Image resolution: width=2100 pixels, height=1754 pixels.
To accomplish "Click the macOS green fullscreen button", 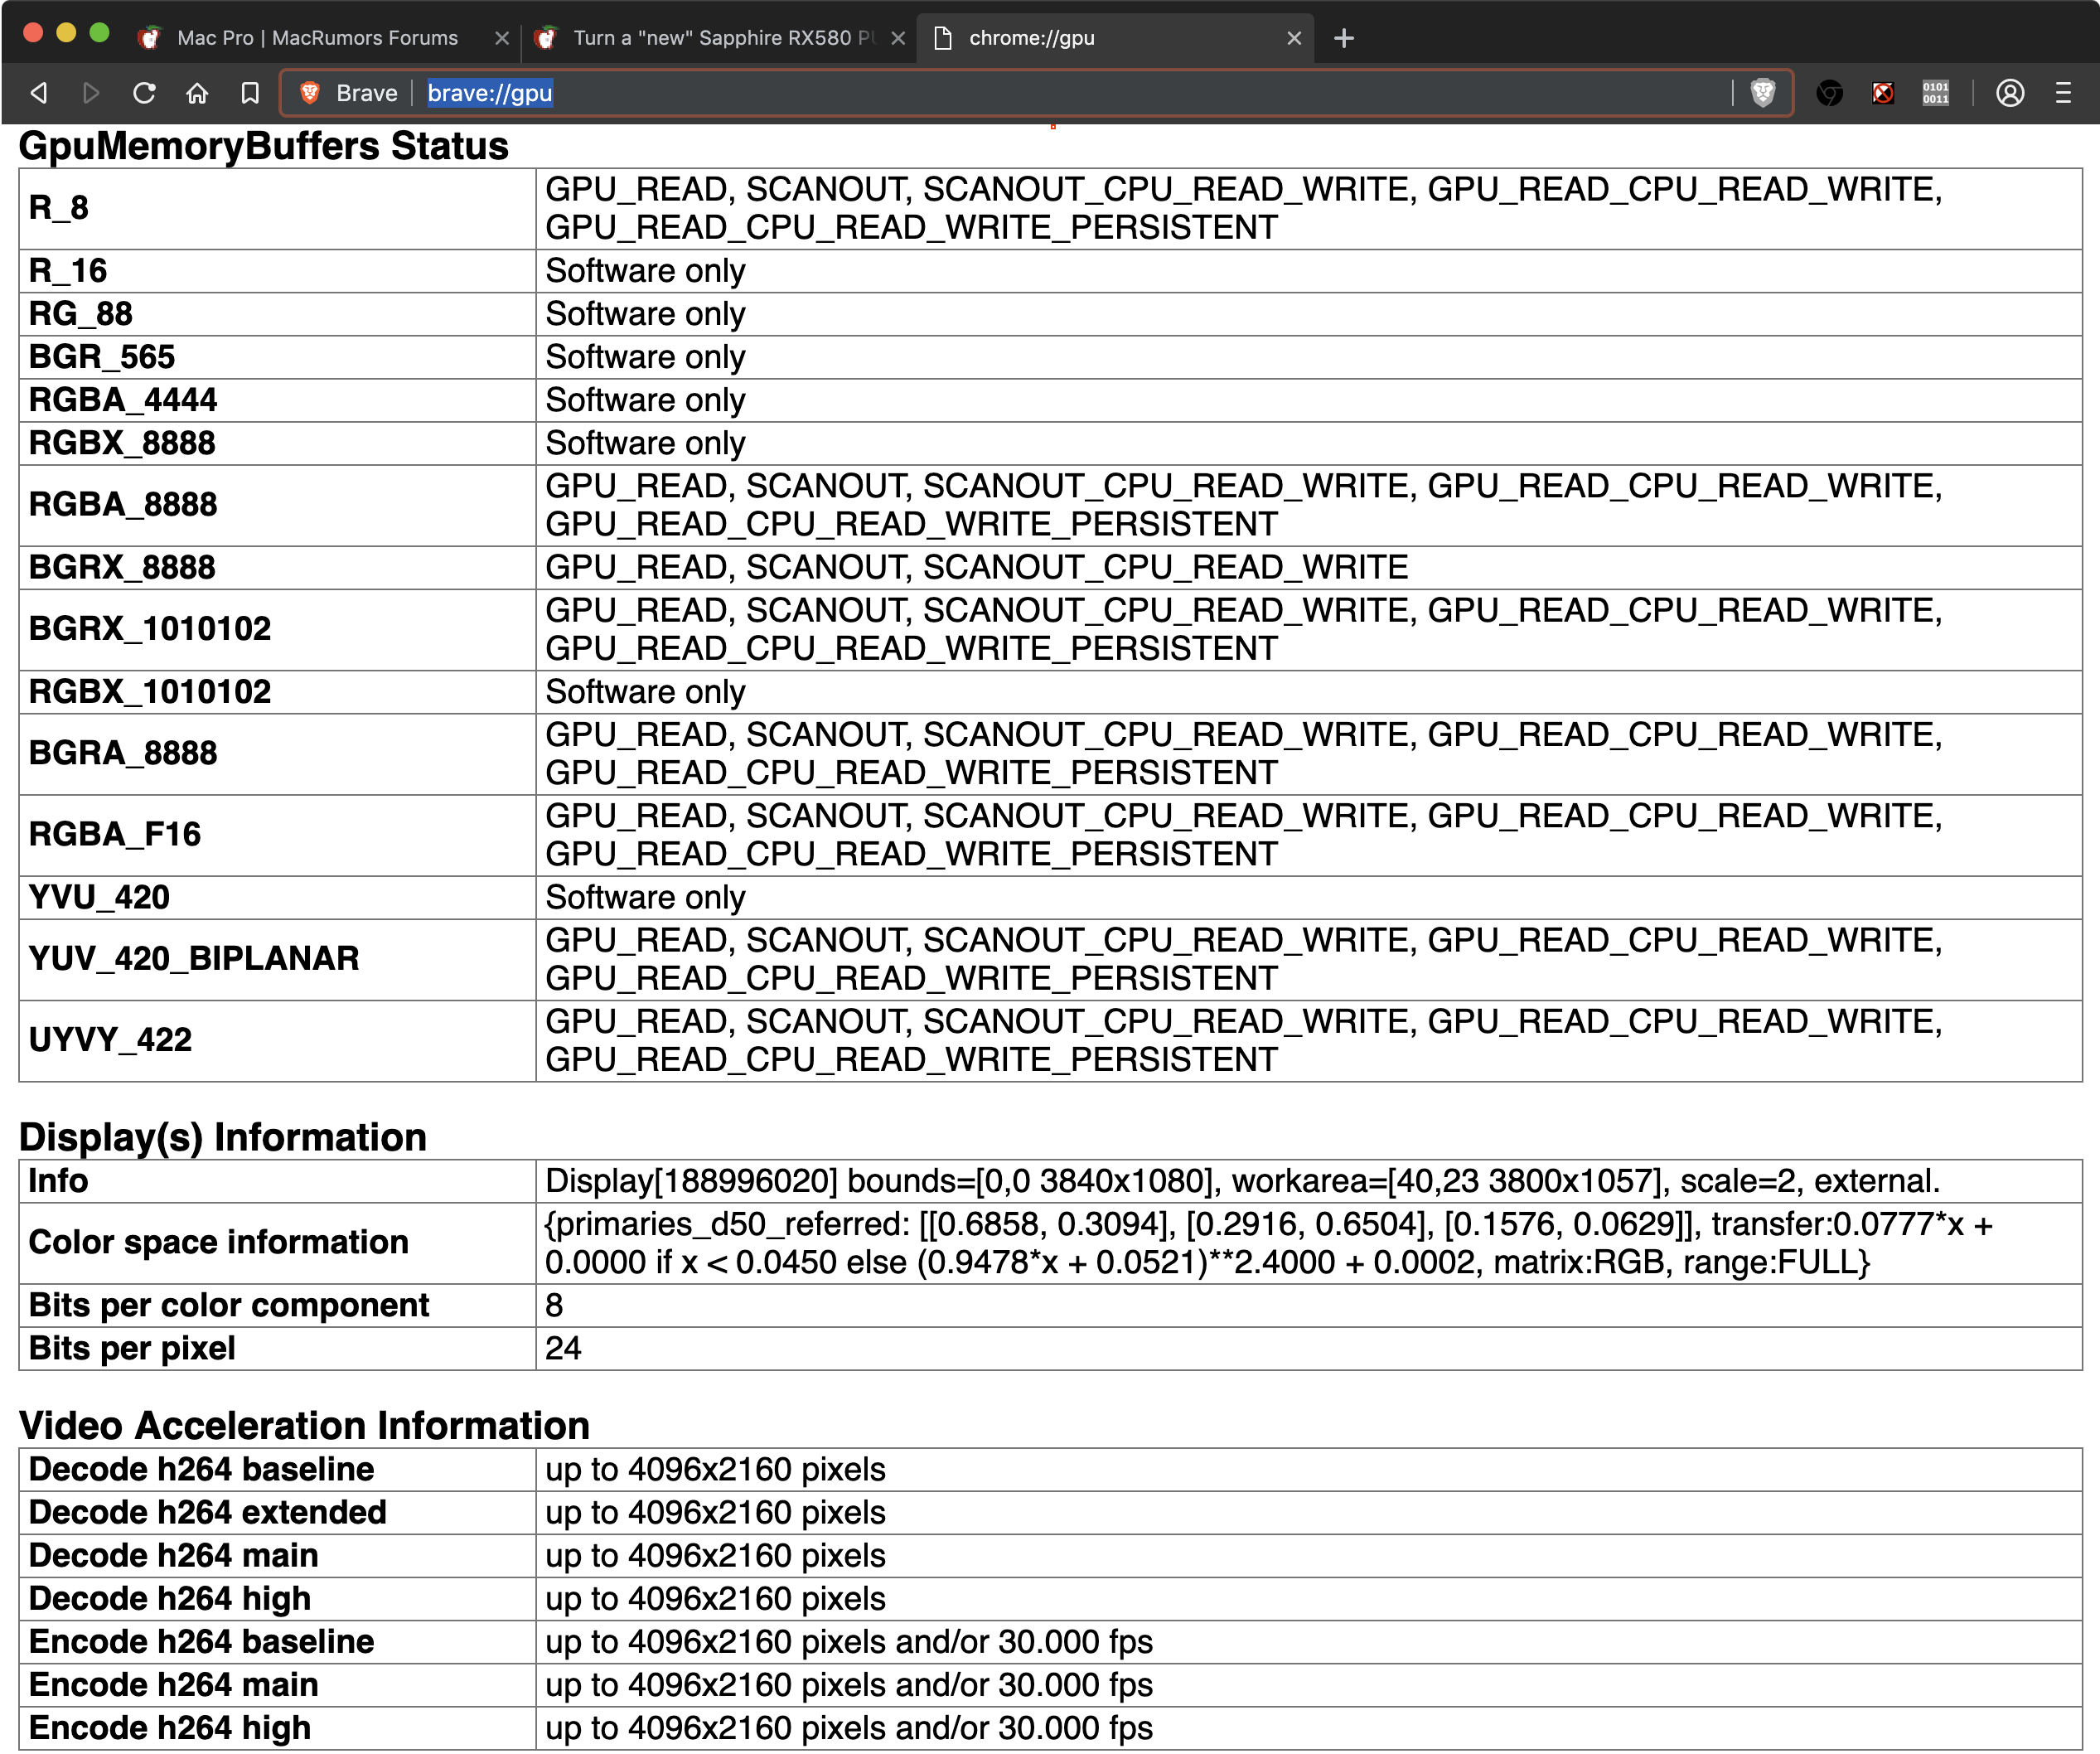I will [99, 33].
